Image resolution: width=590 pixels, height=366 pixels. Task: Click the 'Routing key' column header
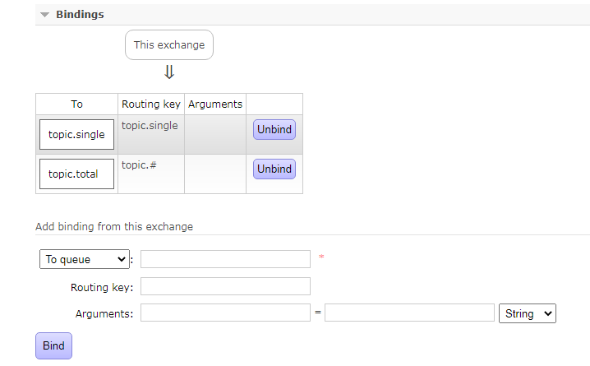(151, 104)
